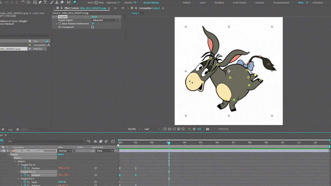Open Puppet Engine Advanced dropdown
The width and height of the screenshot is (331, 186).
point(105,20)
